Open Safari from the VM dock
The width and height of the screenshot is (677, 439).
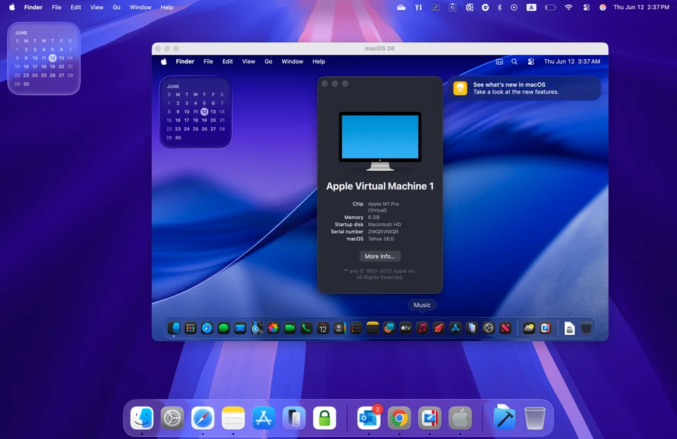(207, 328)
